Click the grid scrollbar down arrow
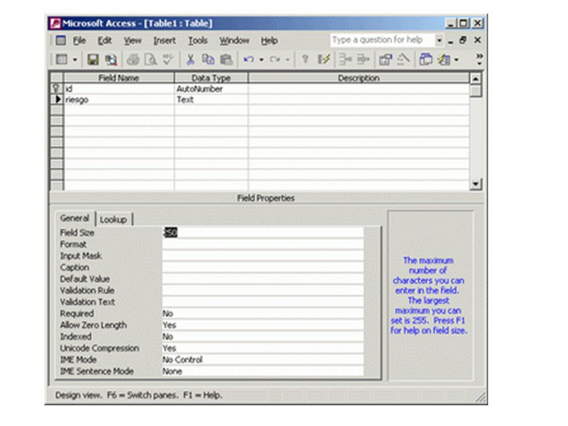Screen dimensions: 568x426 (476, 184)
